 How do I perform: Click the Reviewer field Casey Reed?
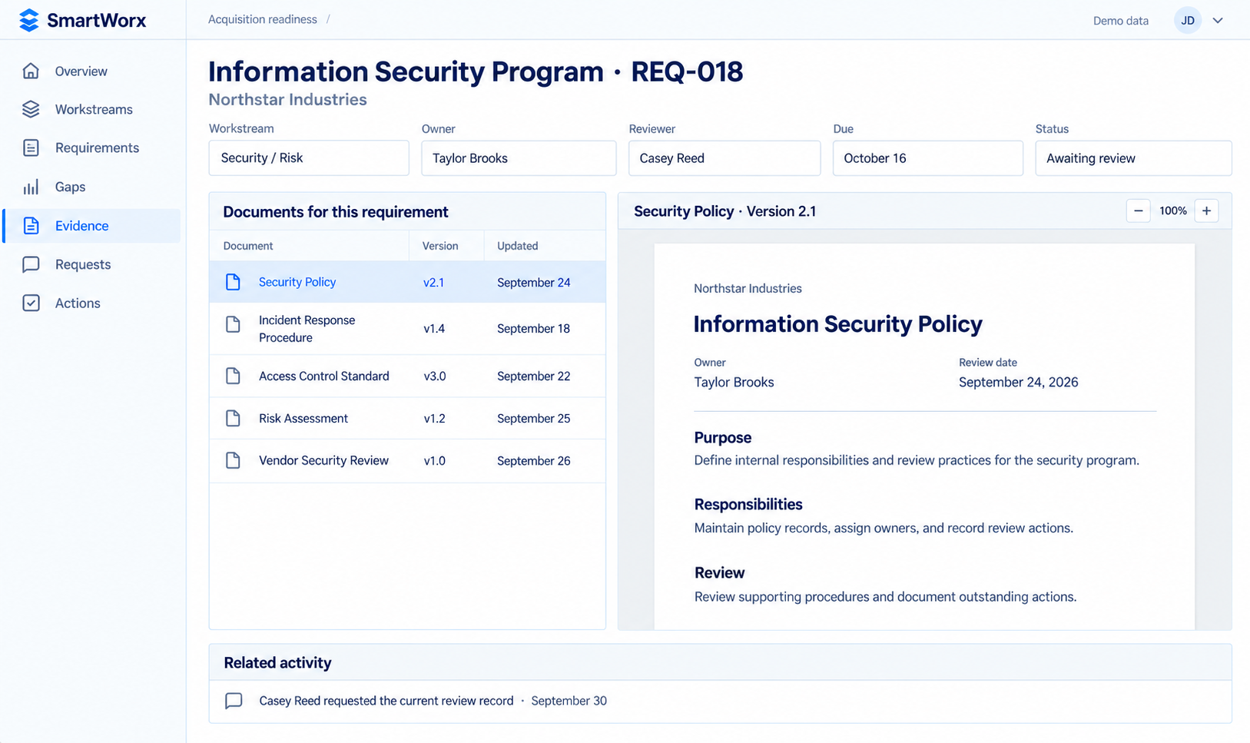[724, 158]
